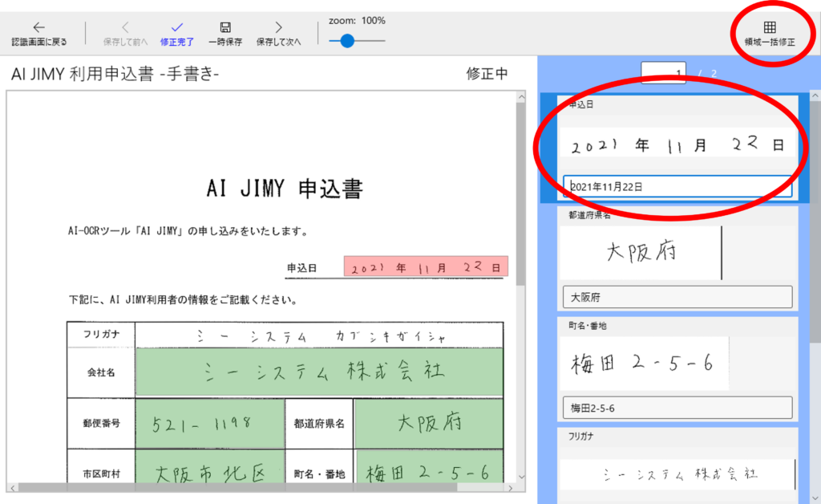Click the side panel vertical scrollbar thumb
Viewport: 821px width, 504px height.
tap(815, 222)
